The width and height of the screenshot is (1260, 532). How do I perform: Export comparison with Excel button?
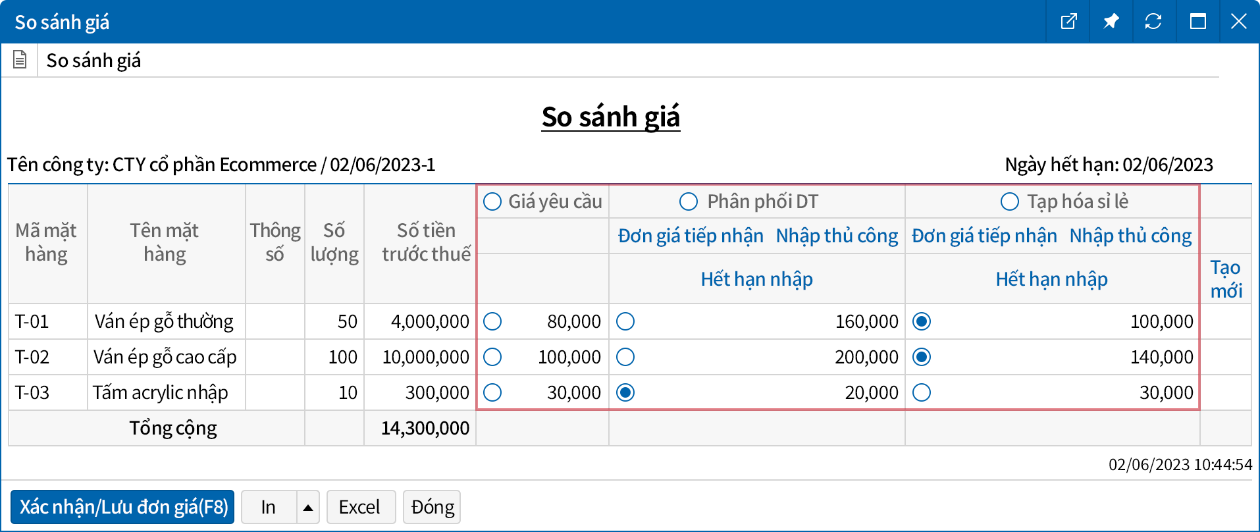click(x=360, y=507)
